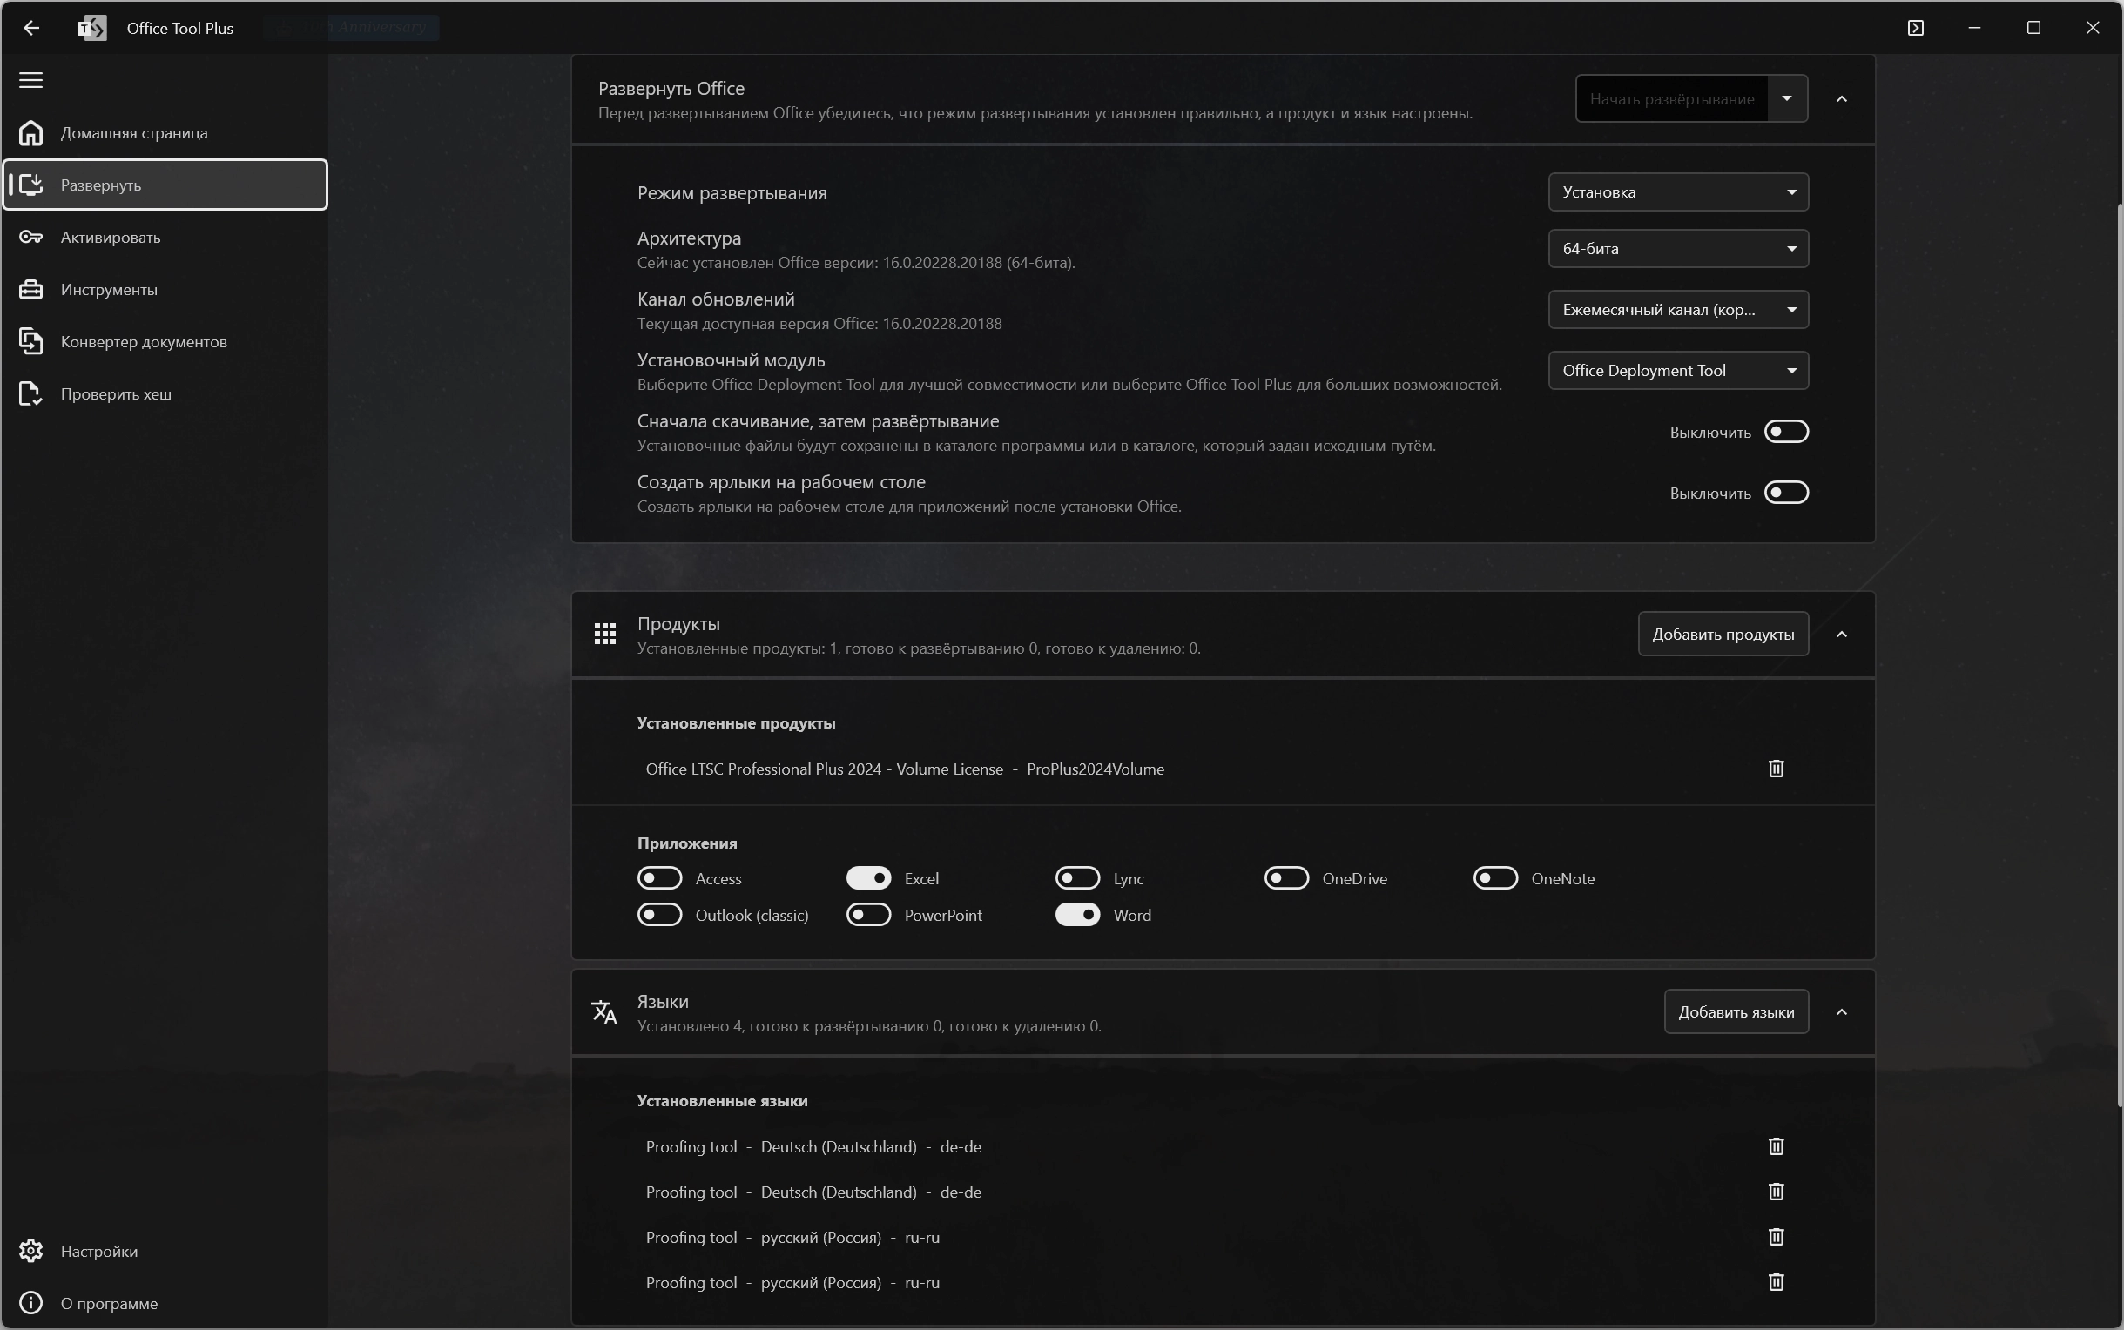Click the Настройки gear icon
The height and width of the screenshot is (1330, 2124).
click(x=30, y=1251)
